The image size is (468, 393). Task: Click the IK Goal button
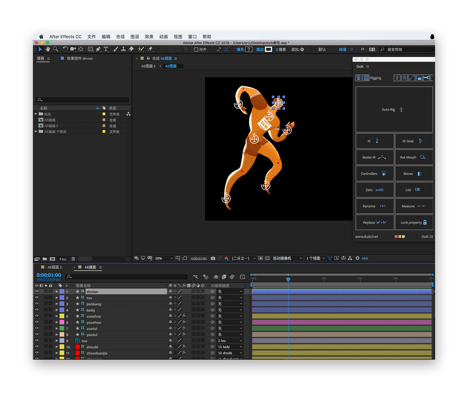pyautogui.click(x=414, y=141)
